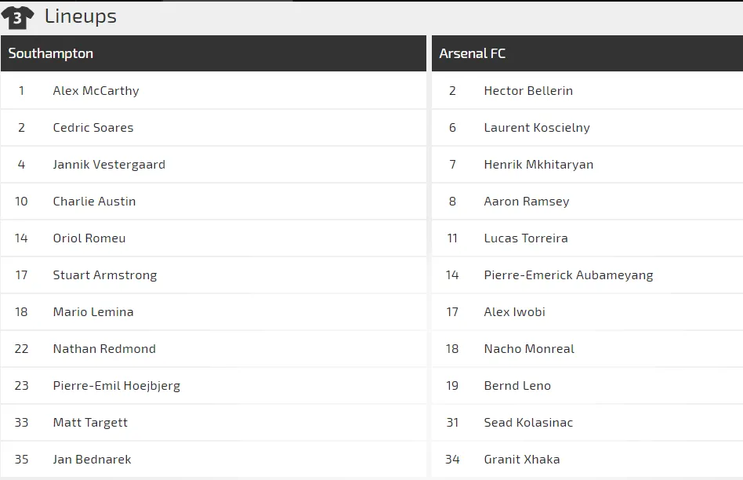Open Bernd Leno player page
The width and height of the screenshot is (743, 480).
point(517,386)
